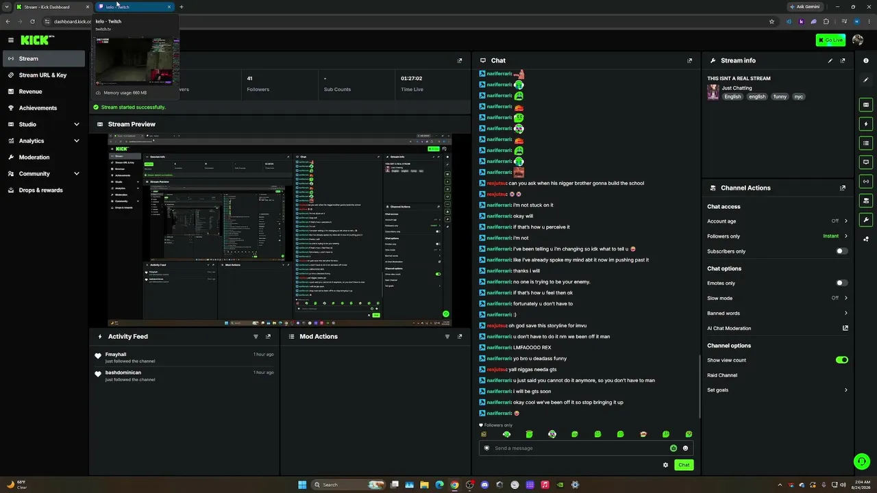This screenshot has width=877, height=493.
Task: Toggle Subscribers only chat
Action: (x=842, y=251)
